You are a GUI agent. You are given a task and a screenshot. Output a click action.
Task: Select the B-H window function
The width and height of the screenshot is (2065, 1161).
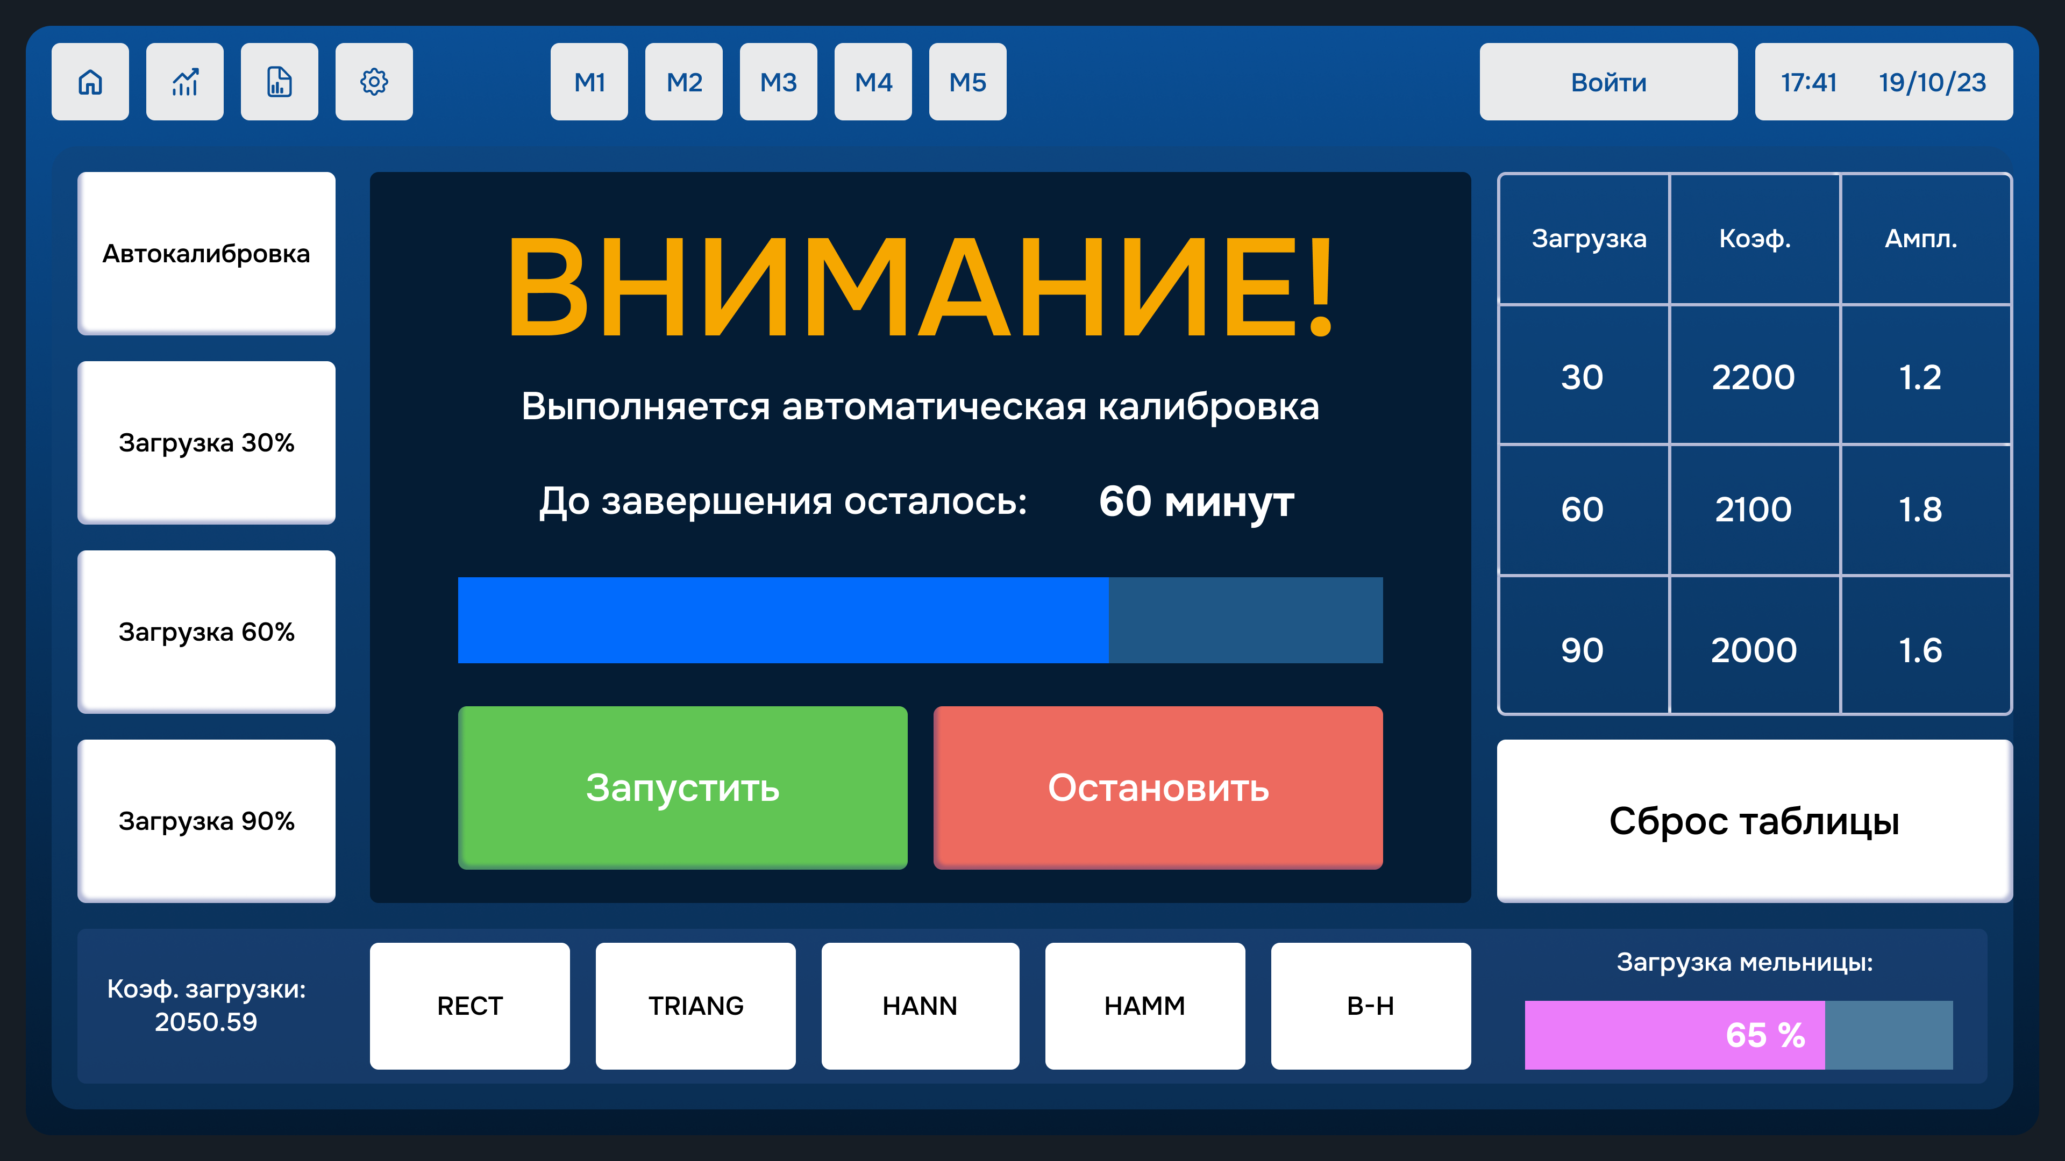click(x=1371, y=1006)
